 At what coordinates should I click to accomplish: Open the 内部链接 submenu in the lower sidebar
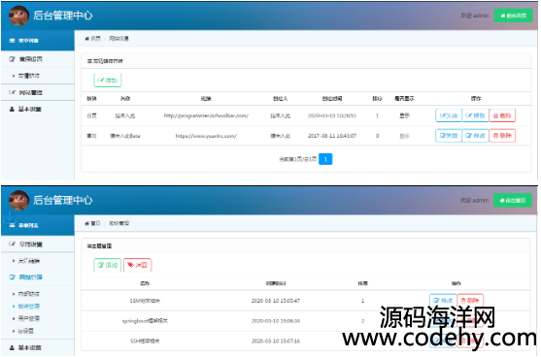(29, 294)
